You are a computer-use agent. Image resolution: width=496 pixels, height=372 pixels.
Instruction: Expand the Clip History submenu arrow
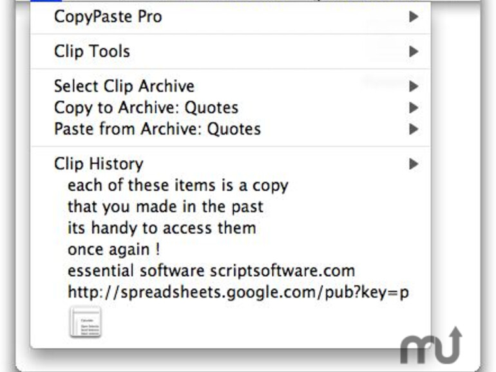[x=414, y=164]
